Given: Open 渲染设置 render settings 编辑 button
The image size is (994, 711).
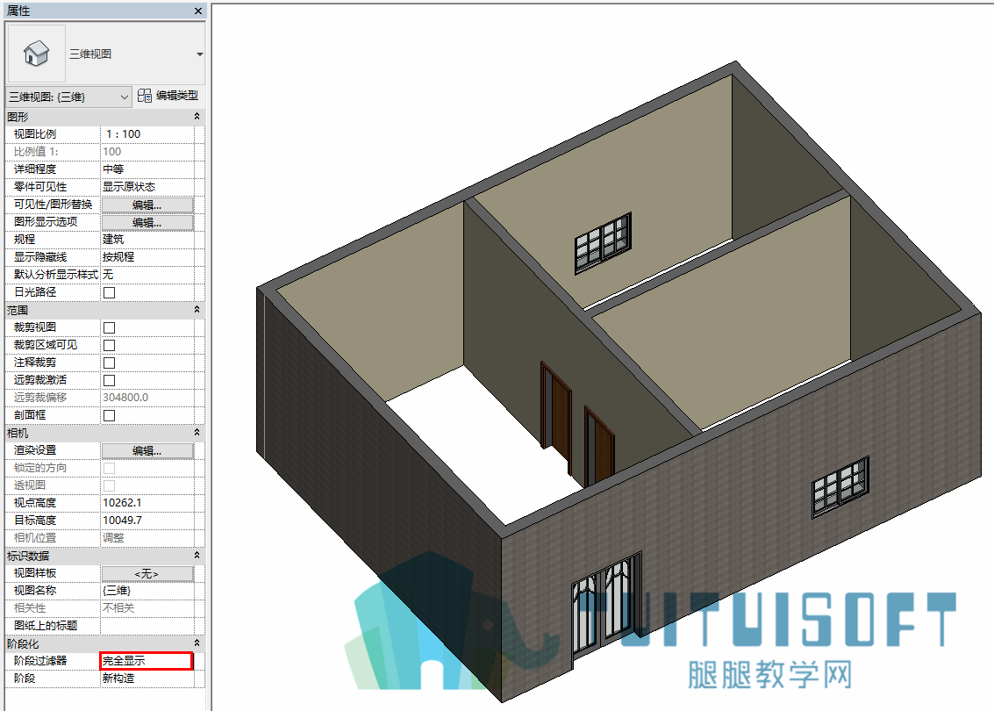Looking at the screenshot, I should point(147,450).
